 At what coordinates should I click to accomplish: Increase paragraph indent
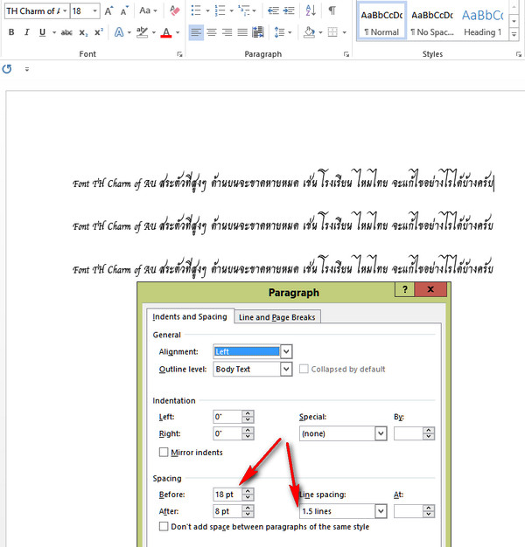point(289,10)
